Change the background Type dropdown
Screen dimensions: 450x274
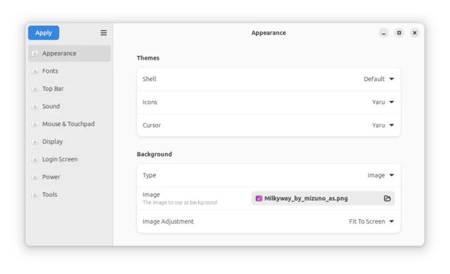(381, 175)
